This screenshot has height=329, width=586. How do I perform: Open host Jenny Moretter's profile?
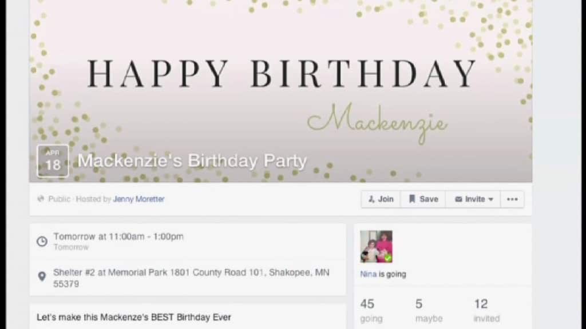tap(138, 199)
